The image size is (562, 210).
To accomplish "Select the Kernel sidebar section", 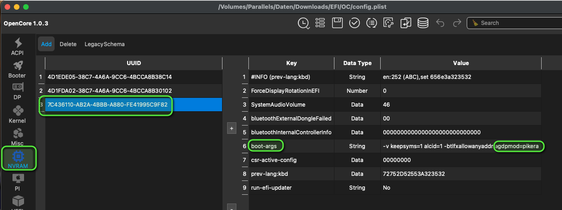I will pos(18,114).
